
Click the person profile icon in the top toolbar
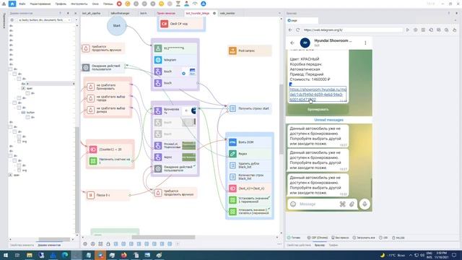pyautogui.click(x=186, y=4)
